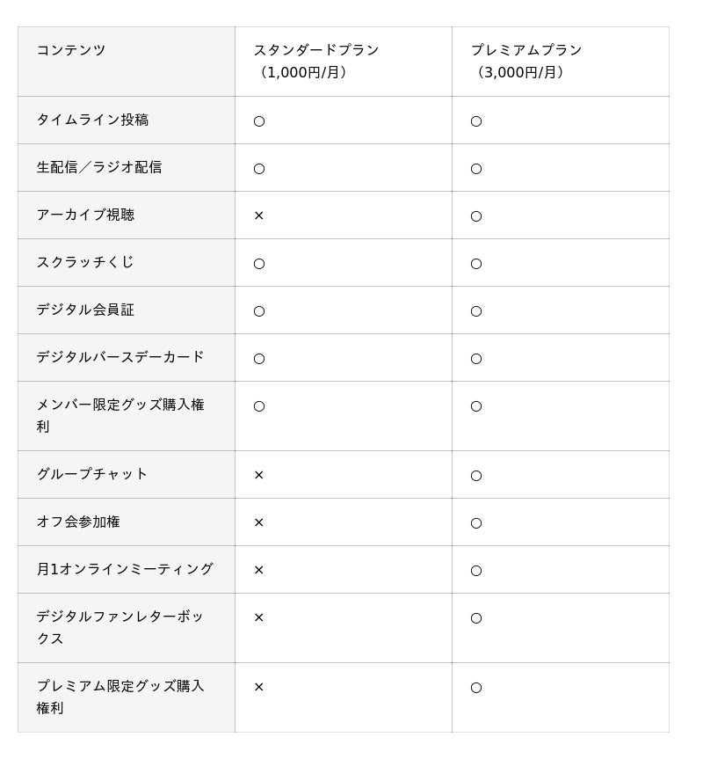Select the スタンダードプラン column header
The height and width of the screenshot is (759, 703).
pyautogui.click(x=316, y=61)
